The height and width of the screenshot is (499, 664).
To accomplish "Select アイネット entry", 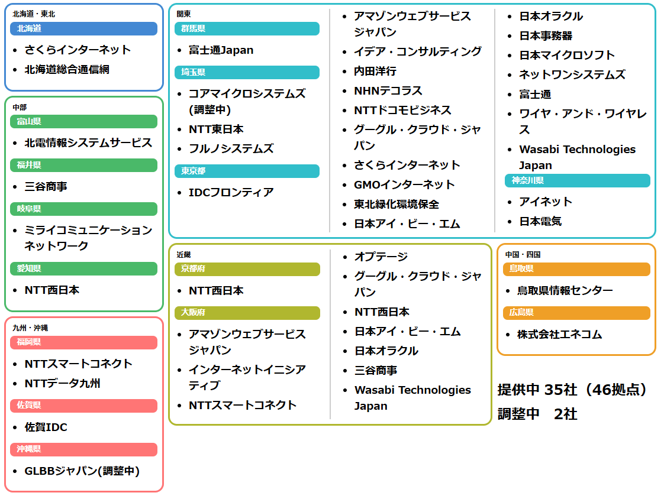I will [x=546, y=202].
